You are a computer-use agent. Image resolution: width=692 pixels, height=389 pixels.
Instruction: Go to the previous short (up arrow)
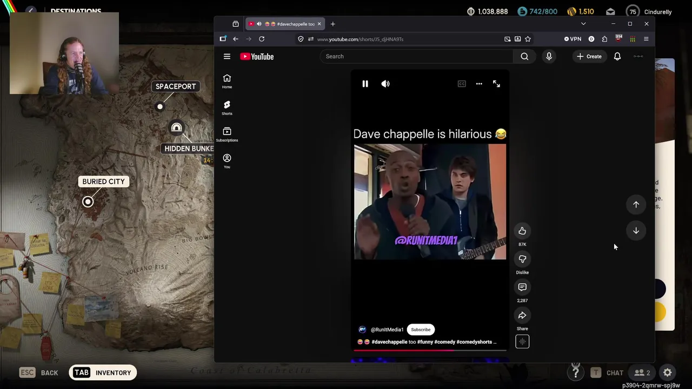coord(636,205)
